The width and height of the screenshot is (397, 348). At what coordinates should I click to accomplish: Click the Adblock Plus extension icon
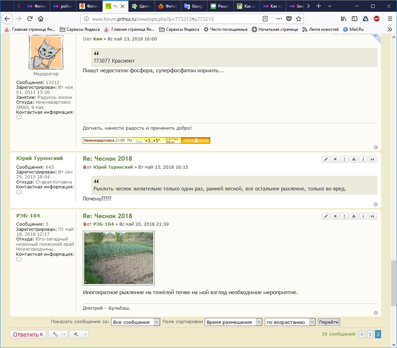click(x=376, y=19)
